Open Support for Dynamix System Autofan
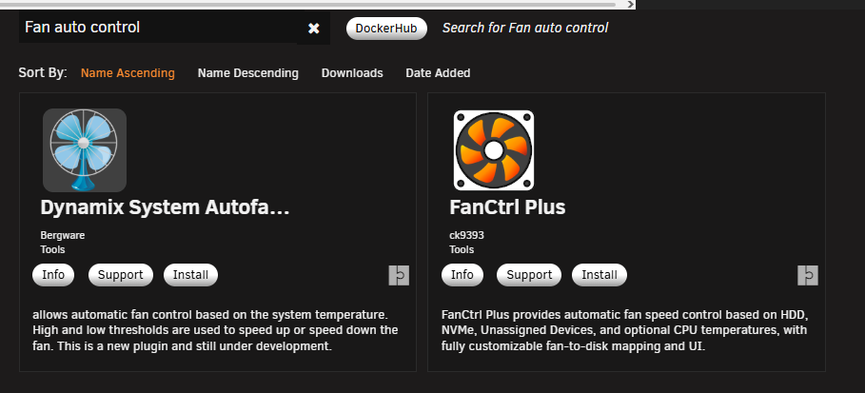The width and height of the screenshot is (865, 393). (x=120, y=275)
